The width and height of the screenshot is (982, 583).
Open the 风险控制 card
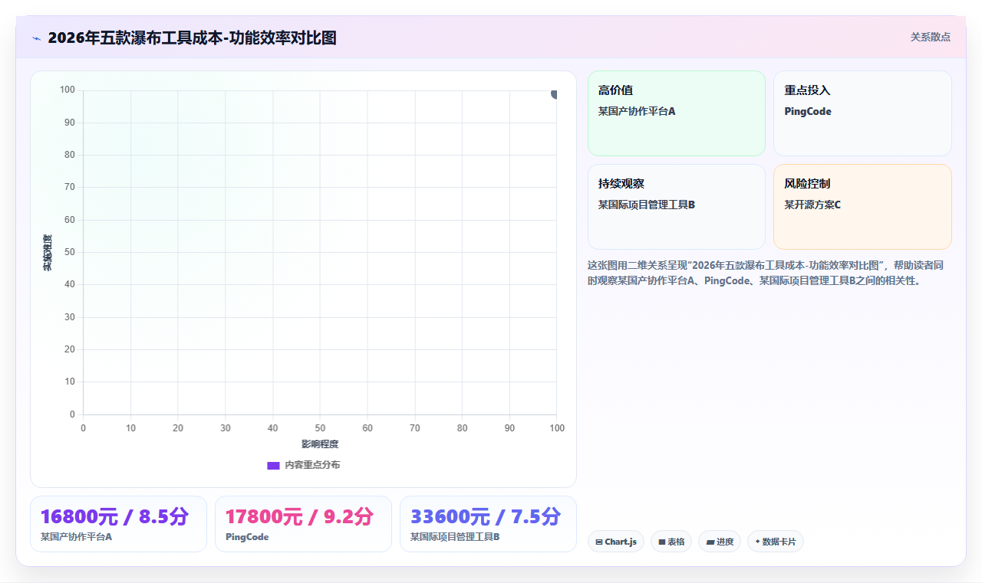coord(862,207)
